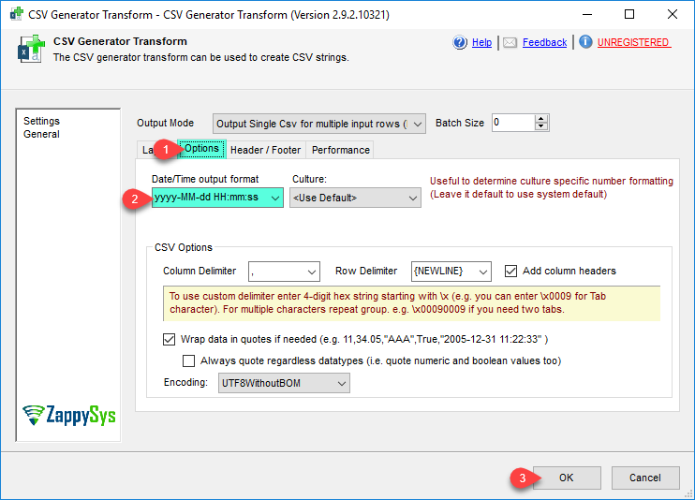The image size is (695, 500).
Task: Minimize the CSV Generator Transform window
Action: coord(587,14)
